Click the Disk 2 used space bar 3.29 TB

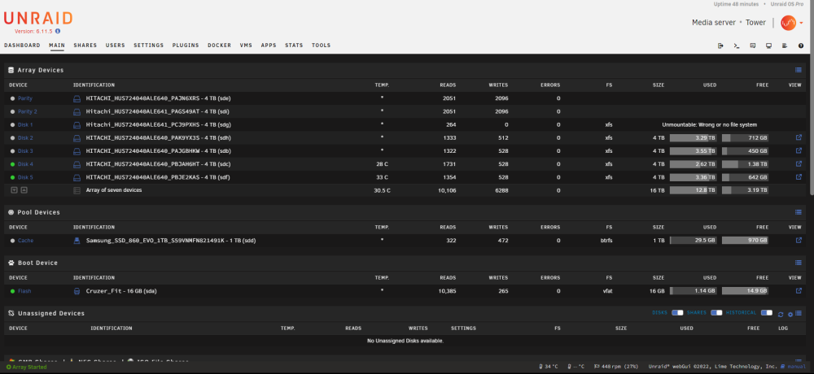[x=693, y=137]
